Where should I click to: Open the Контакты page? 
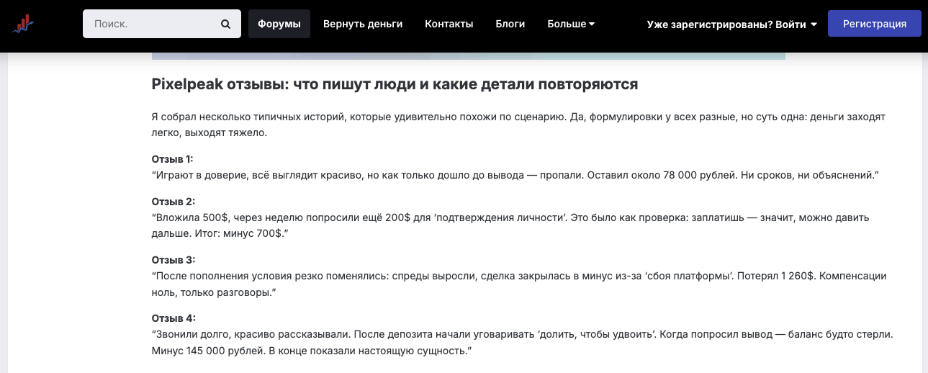[449, 24]
